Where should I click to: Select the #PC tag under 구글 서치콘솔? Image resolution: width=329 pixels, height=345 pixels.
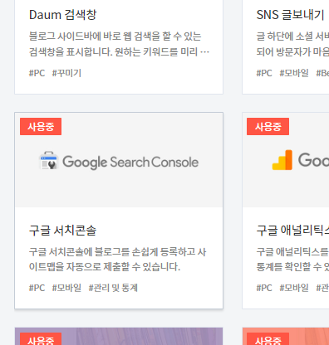pos(37,288)
